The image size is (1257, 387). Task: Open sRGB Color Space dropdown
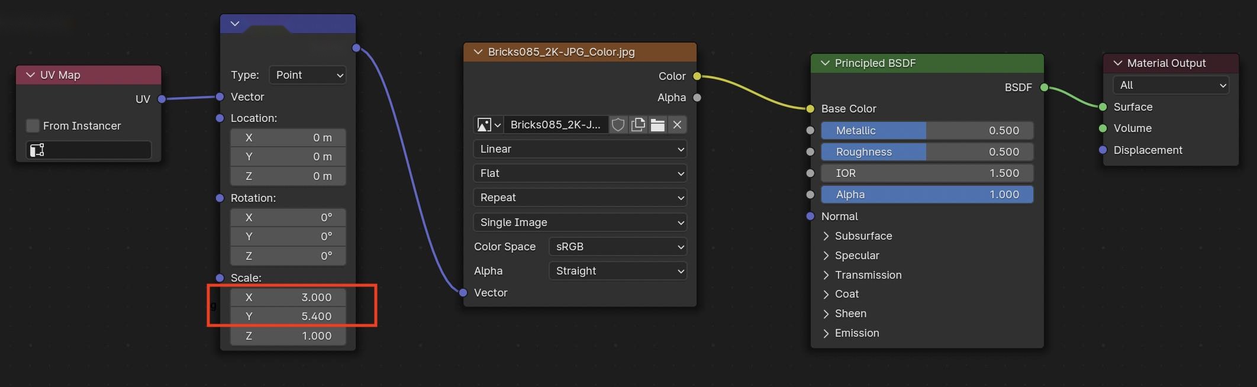(x=618, y=247)
